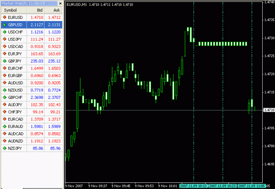Click the 2007.11.09 11:05 time marker
The height and width of the screenshot is (189, 275).
252,186
